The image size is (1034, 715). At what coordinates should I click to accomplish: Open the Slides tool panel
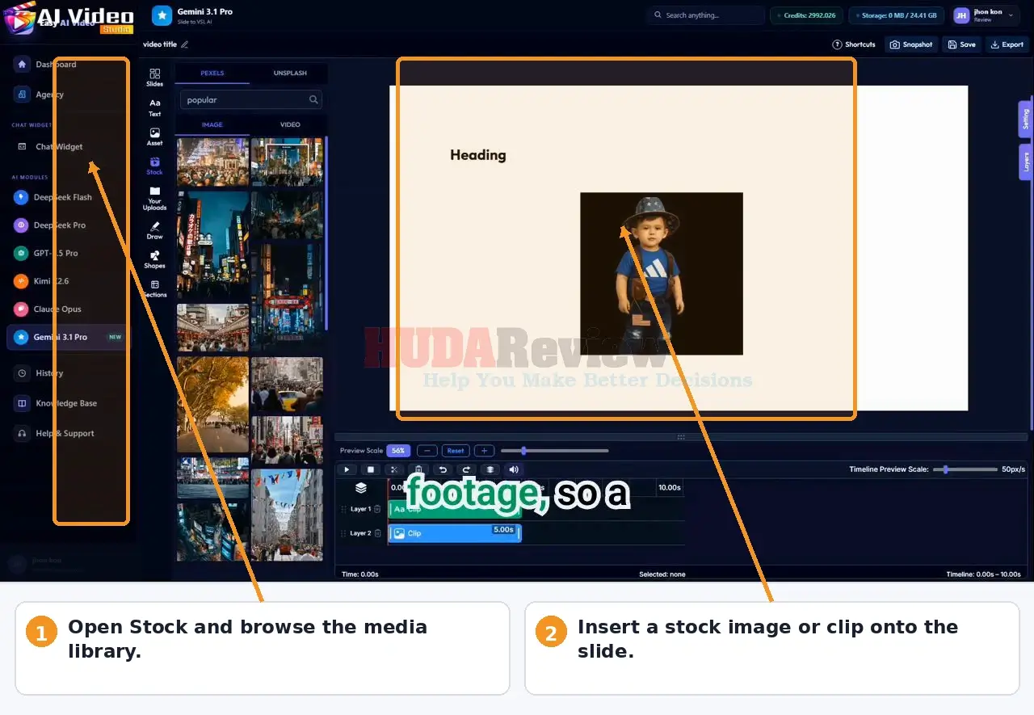click(154, 78)
